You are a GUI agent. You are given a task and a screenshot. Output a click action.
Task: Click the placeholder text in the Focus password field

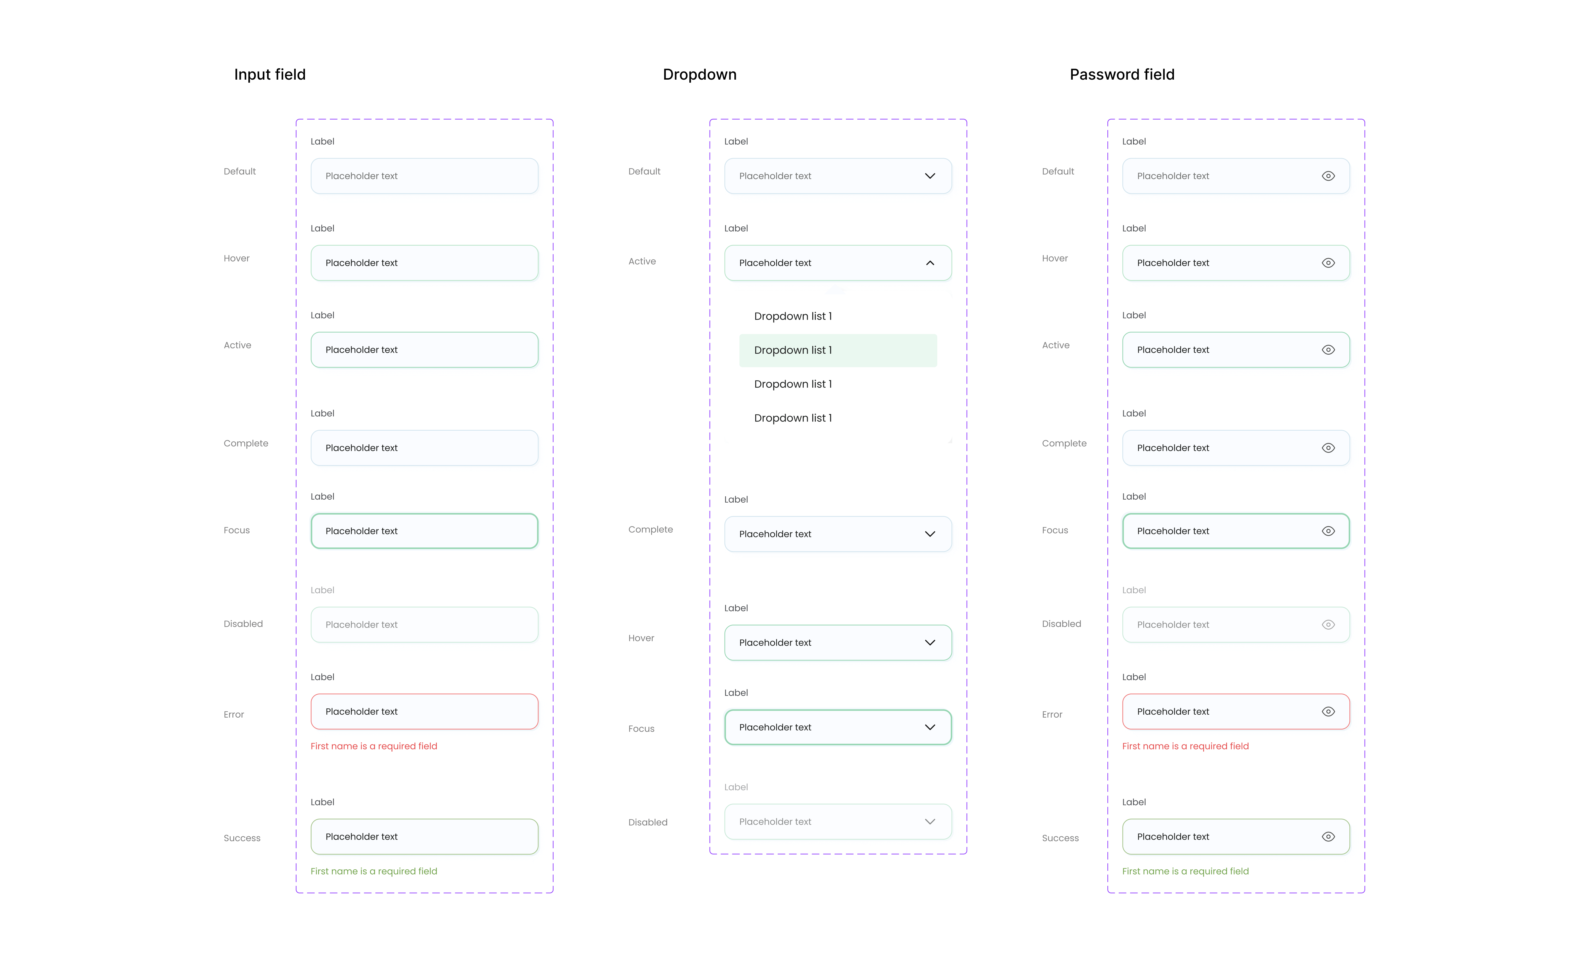[1172, 531]
